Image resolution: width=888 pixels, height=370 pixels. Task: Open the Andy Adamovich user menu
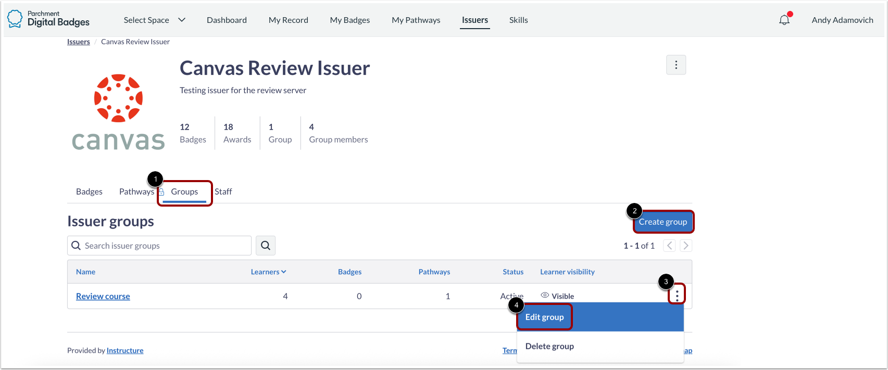842,20
